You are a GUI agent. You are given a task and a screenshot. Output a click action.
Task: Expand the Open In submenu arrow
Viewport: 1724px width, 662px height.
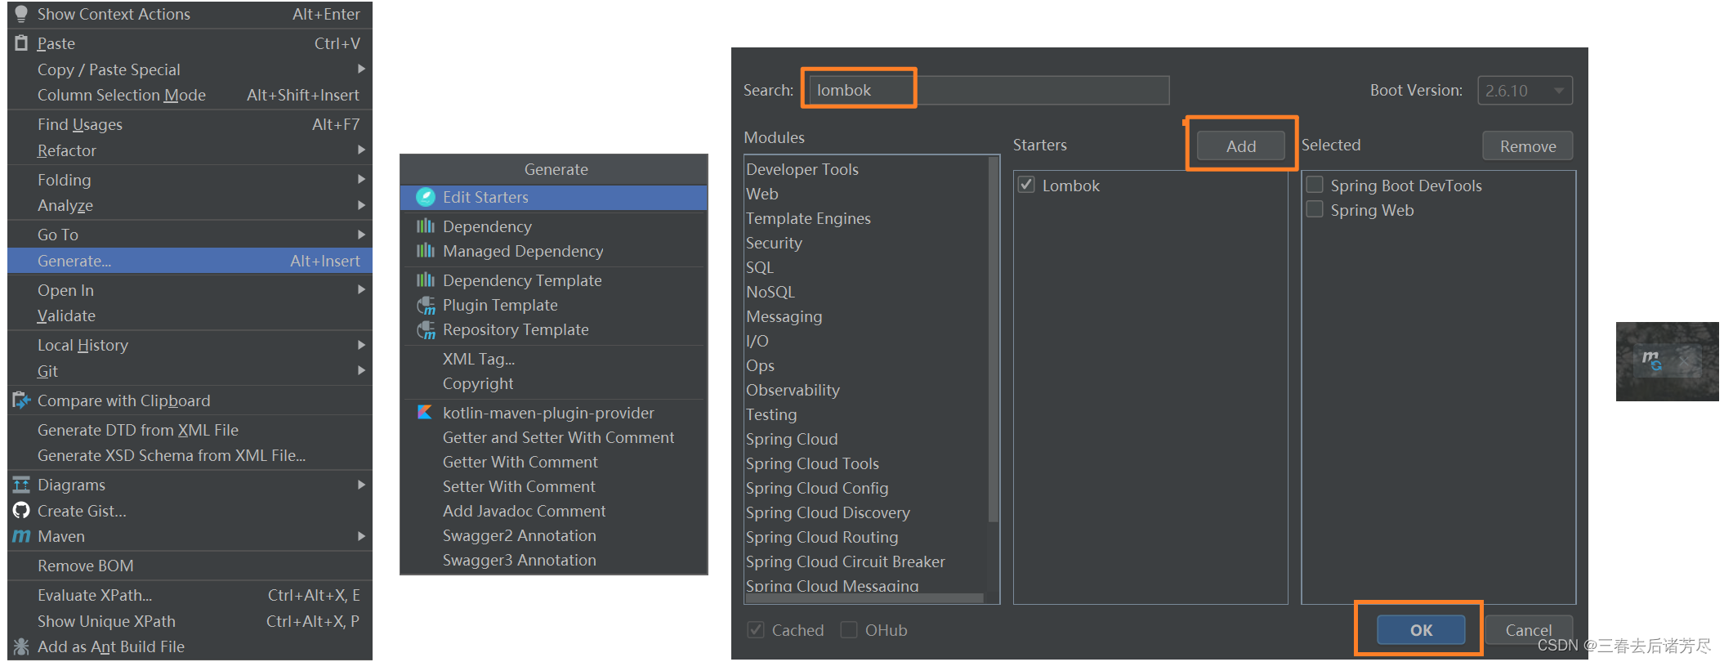[x=361, y=290]
